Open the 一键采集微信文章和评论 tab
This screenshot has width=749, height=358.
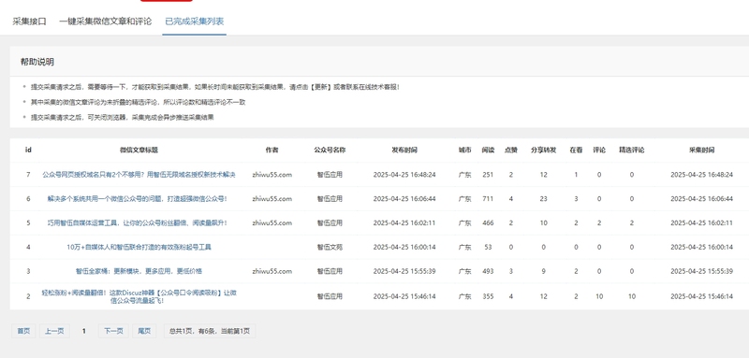click(106, 21)
